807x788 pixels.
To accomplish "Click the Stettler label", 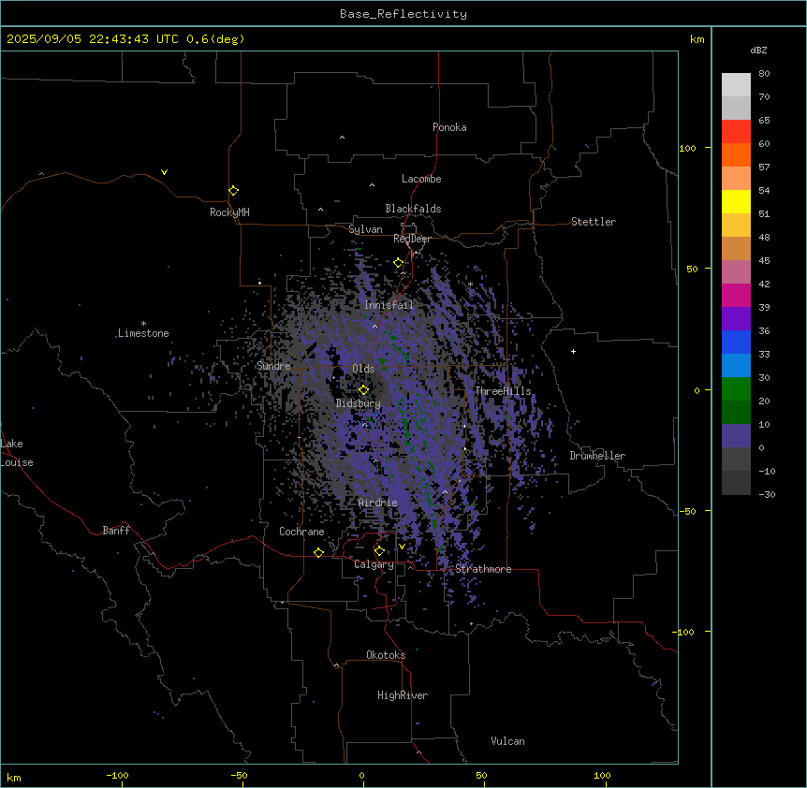I will click(594, 222).
